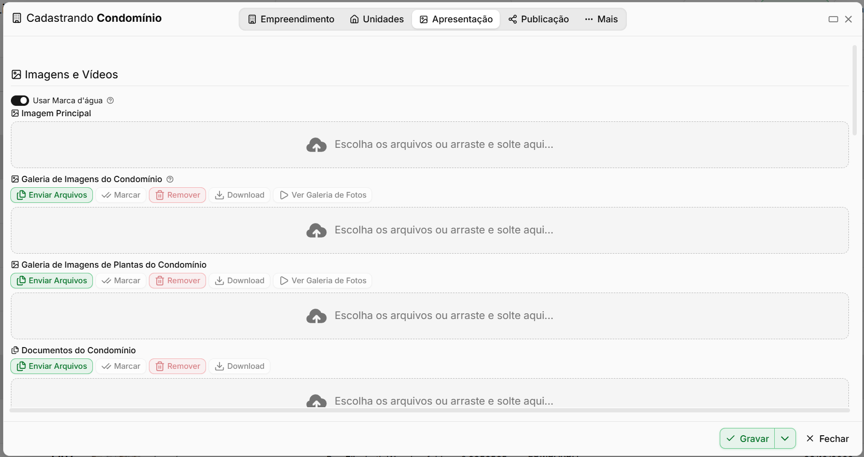Screen dimensions: 864x457
Task: Click the vertical scrollbar of the dialog
Action: coord(854,90)
